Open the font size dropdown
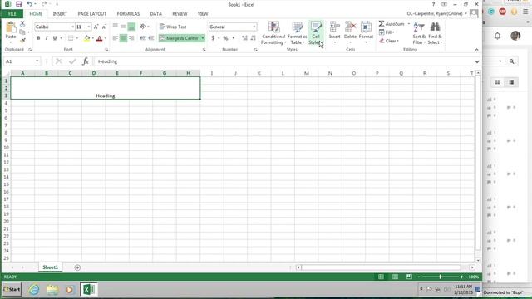532x299 pixels. (89, 27)
